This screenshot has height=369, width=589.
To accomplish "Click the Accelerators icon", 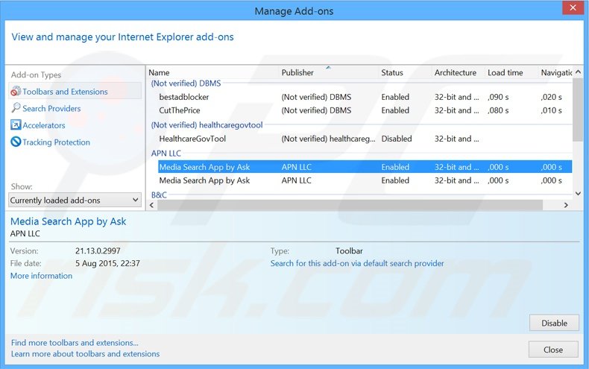I will [16, 125].
